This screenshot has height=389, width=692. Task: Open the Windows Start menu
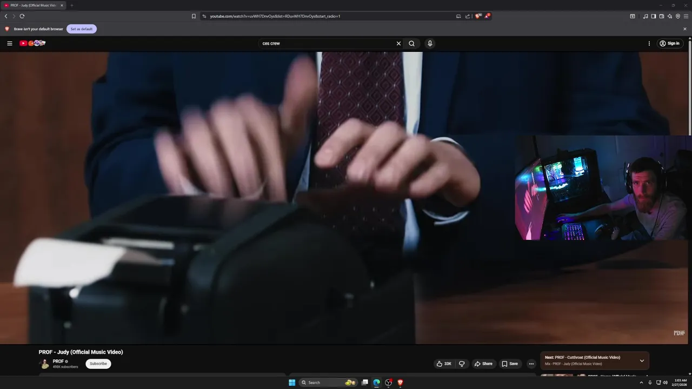292,383
